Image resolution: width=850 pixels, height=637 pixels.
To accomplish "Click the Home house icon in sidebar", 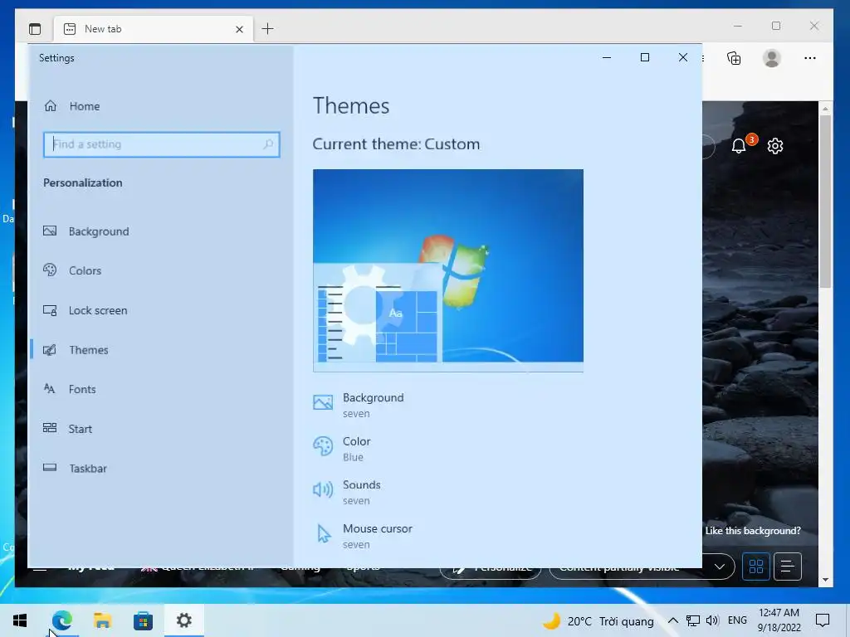I will [x=51, y=105].
